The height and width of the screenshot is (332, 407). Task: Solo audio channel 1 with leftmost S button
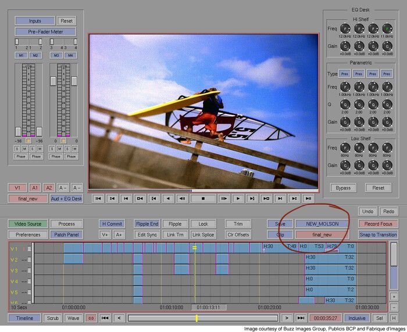pyautogui.click(x=17, y=149)
